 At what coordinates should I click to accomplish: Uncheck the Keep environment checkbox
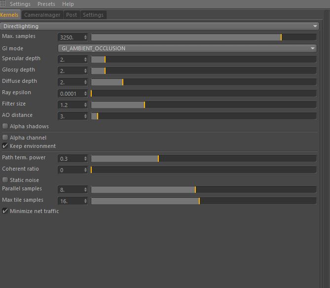[5, 146]
